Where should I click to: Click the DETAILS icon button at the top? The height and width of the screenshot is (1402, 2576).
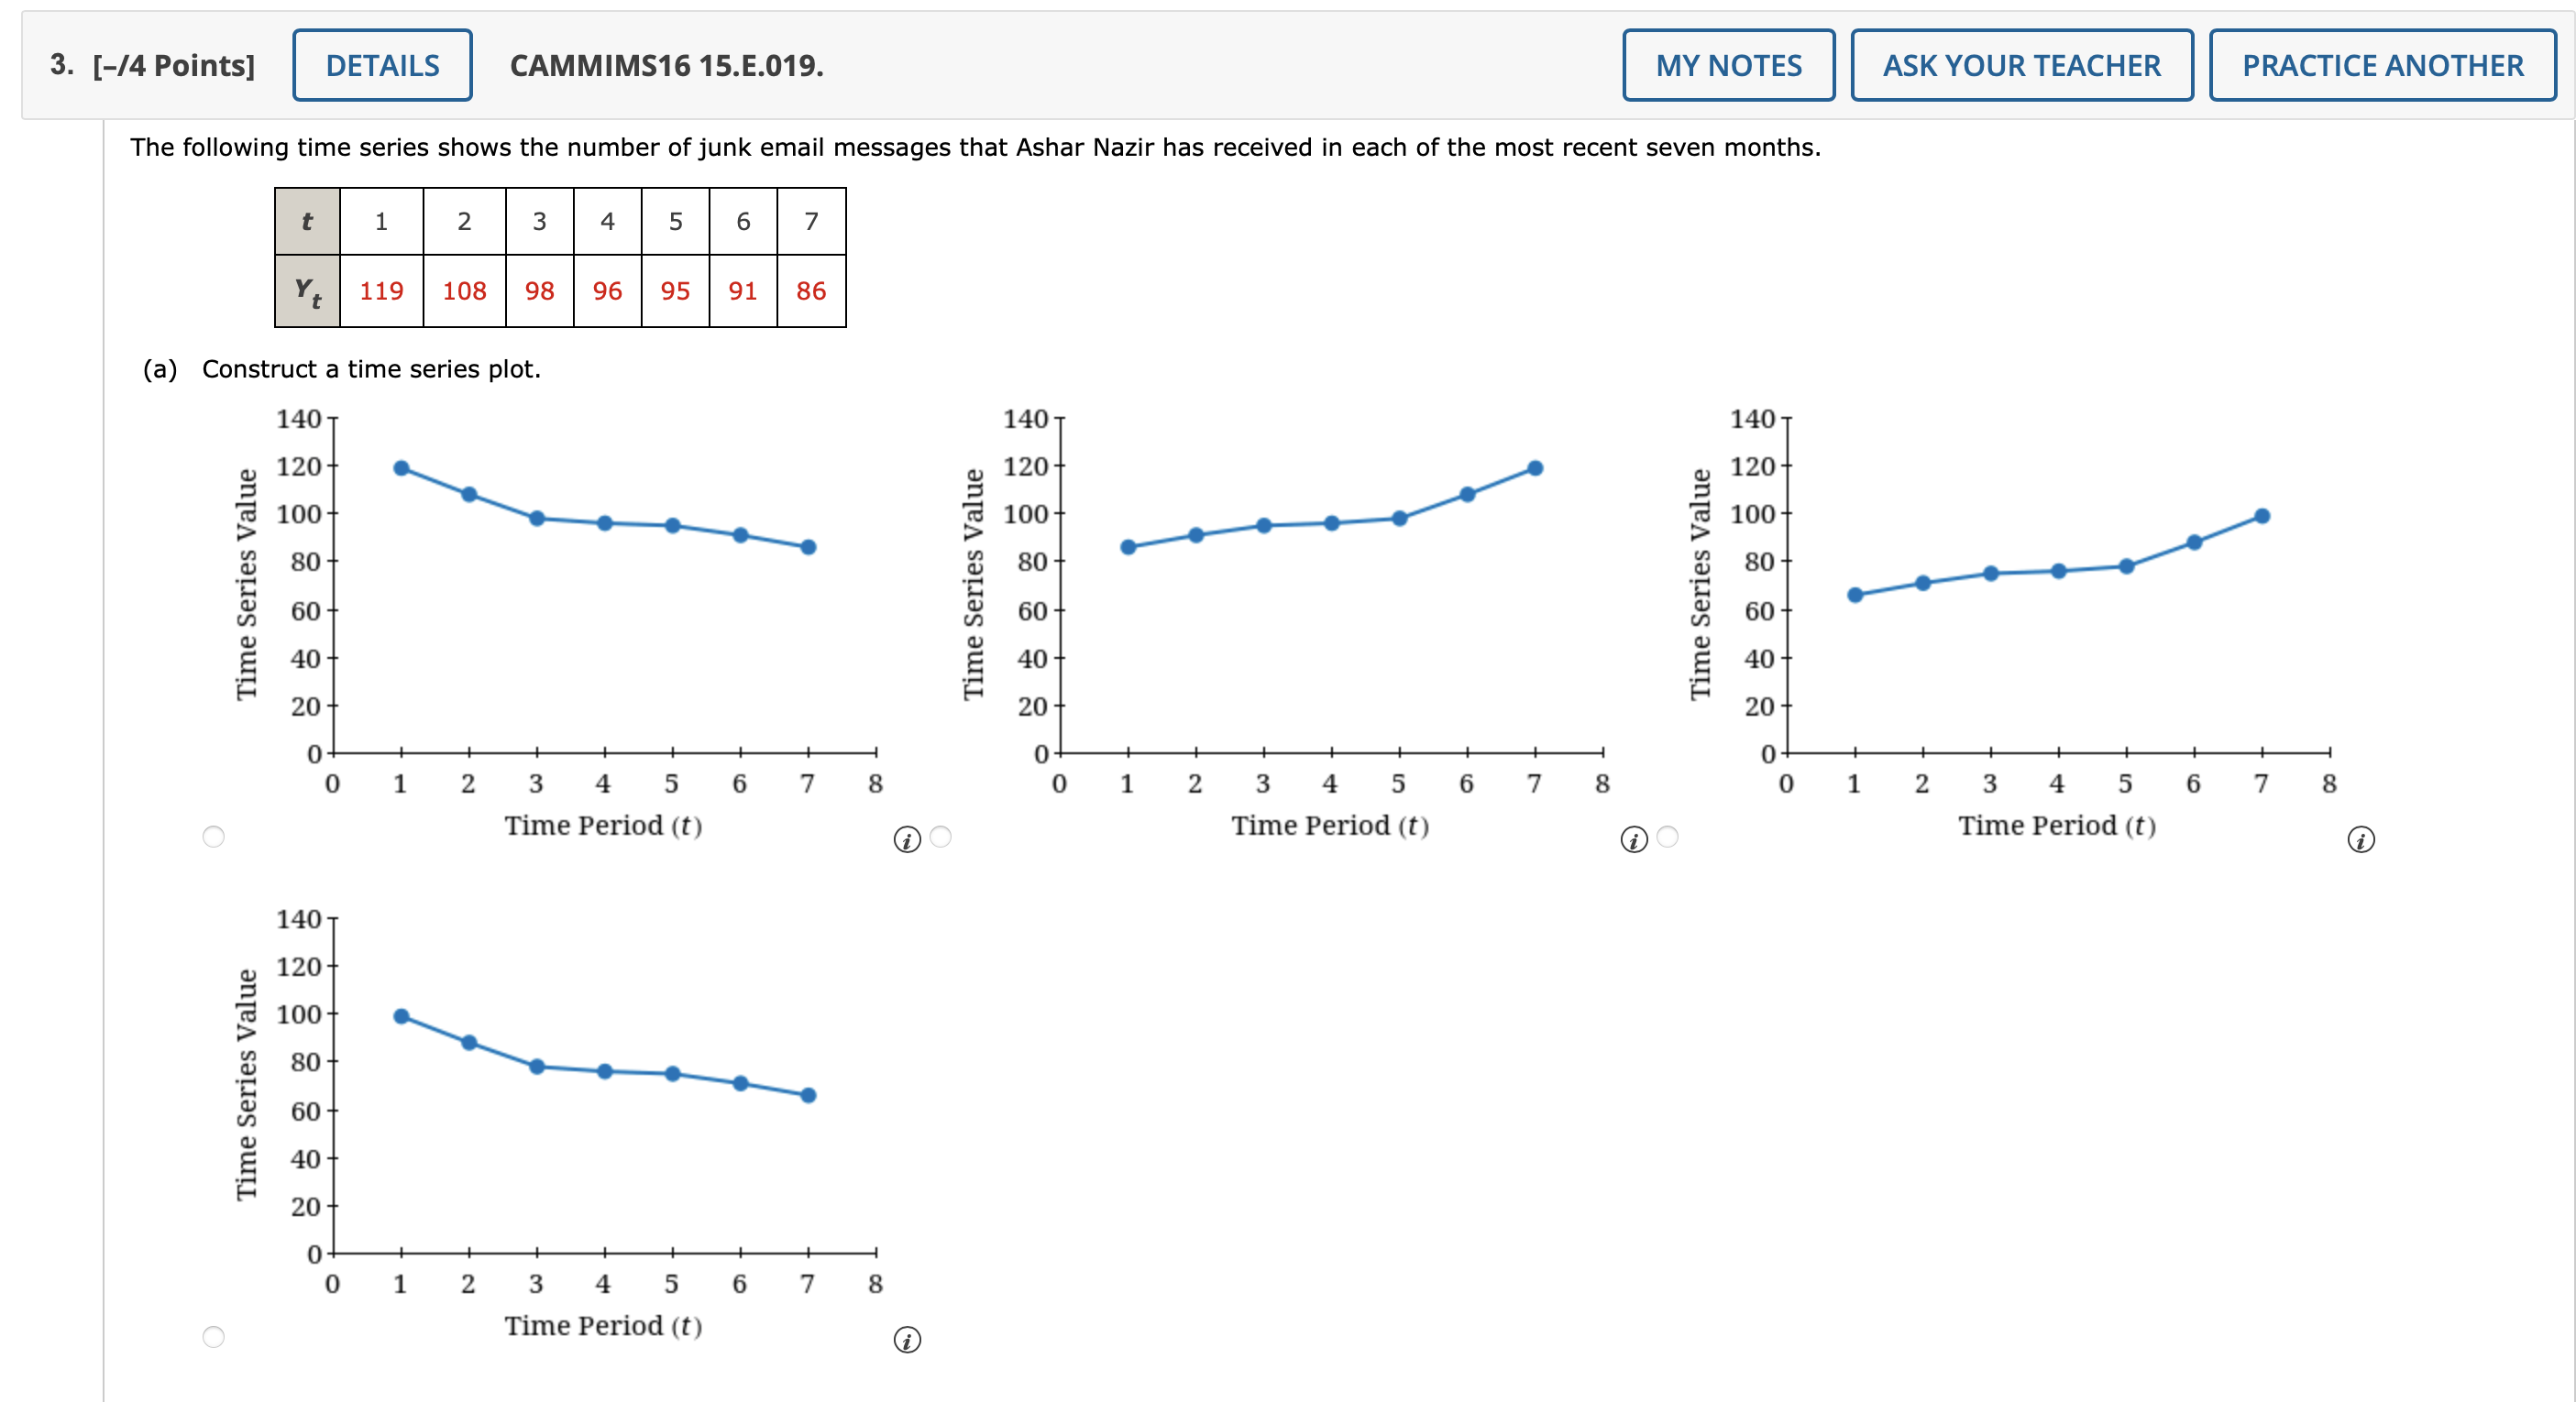(x=381, y=65)
